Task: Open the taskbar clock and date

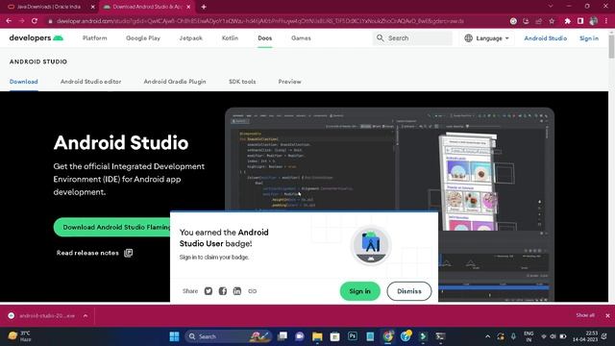Action: [585, 336]
